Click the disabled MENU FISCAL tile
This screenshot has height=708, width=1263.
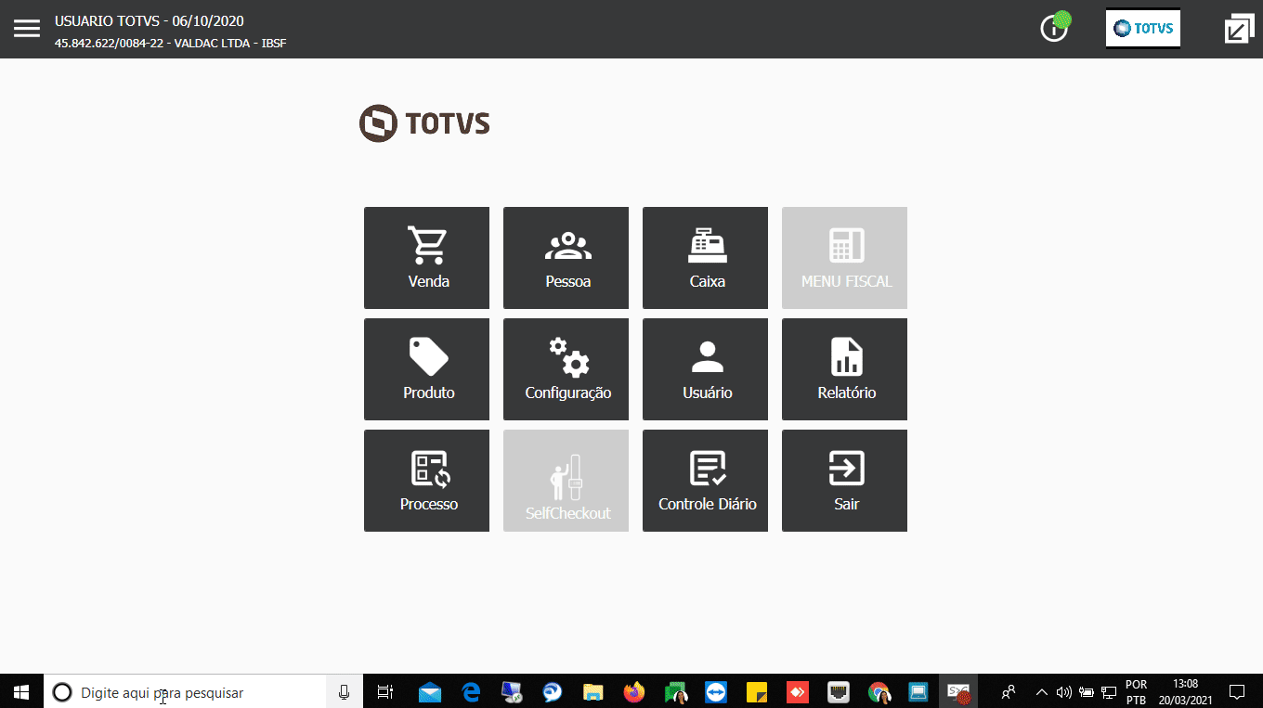pos(844,258)
